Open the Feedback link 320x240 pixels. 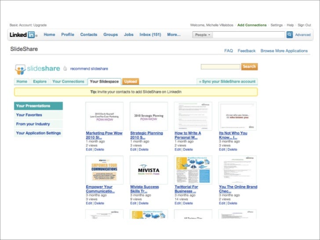[x=247, y=51]
